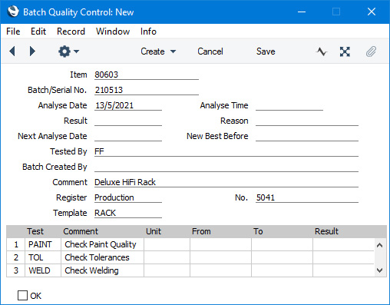This screenshot has width=390, height=305.
Task: Click the Template field containing RACK
Action: pyautogui.click(x=128, y=213)
